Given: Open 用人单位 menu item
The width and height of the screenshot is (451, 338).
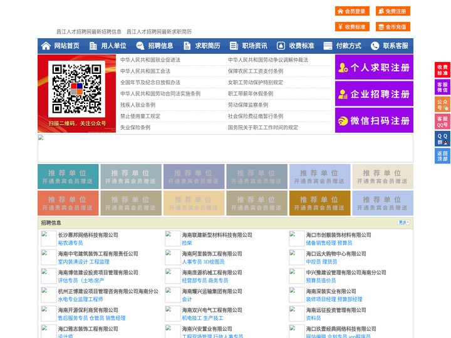Looking at the screenshot, I should coord(113,46).
